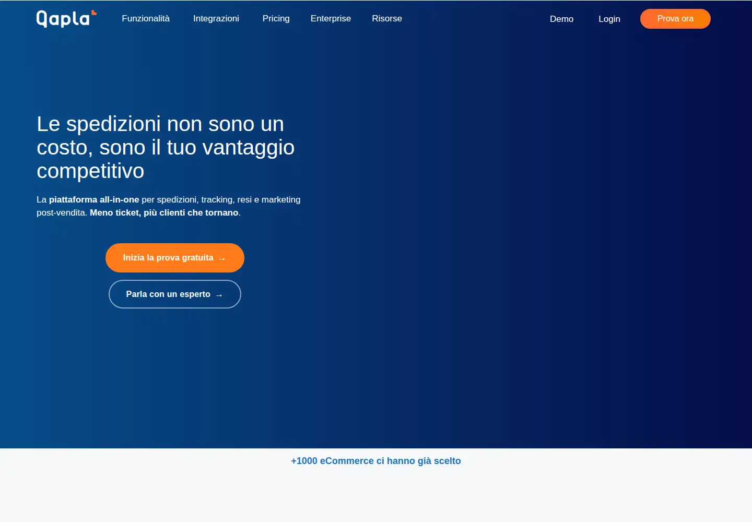The width and height of the screenshot is (752, 522).
Task: Click Parla con un esperto button
Action: (175, 294)
